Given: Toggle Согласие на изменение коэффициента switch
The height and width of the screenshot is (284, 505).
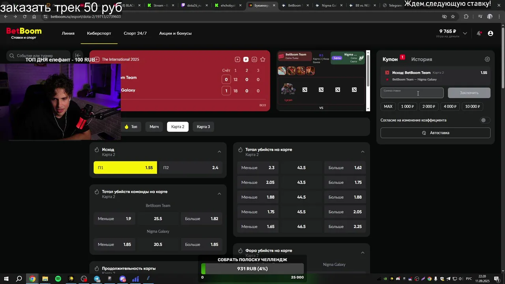Looking at the screenshot, I should (485, 120).
